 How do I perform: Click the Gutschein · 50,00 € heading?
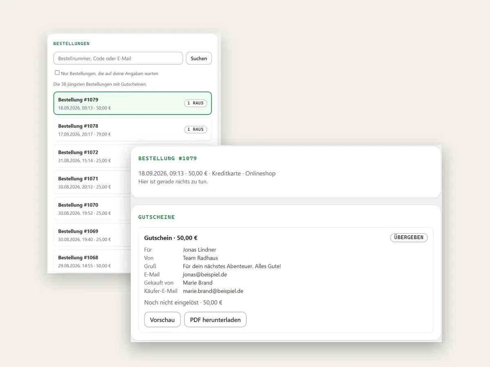(x=171, y=238)
